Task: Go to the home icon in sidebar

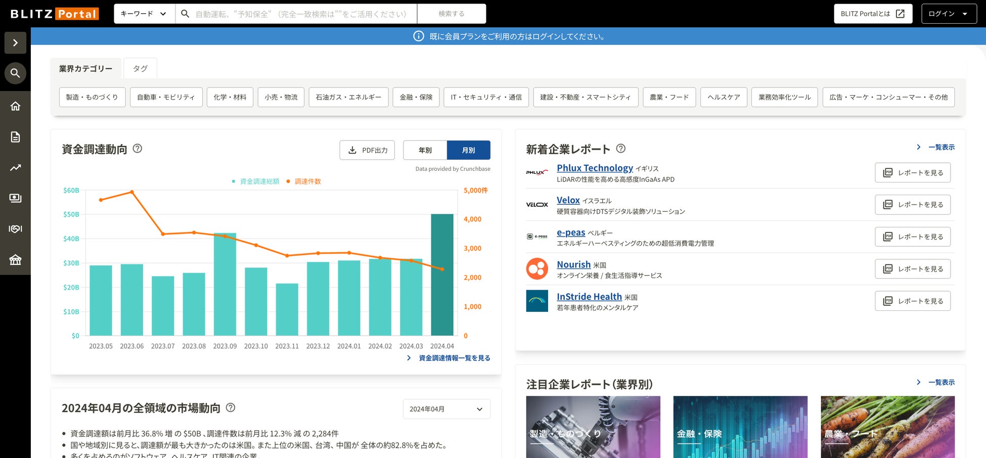Action: click(x=15, y=106)
